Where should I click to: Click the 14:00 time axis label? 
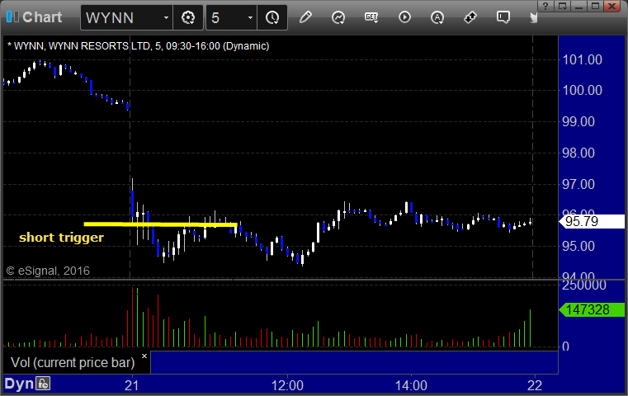[411, 385]
